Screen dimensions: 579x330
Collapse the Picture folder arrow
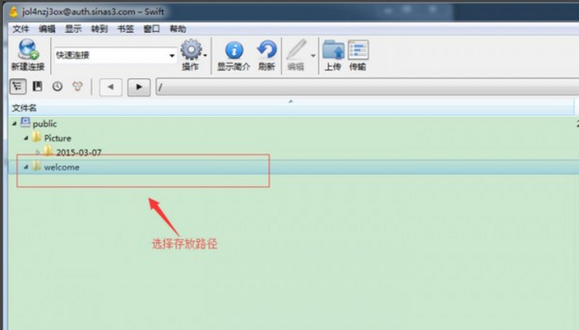click(26, 138)
